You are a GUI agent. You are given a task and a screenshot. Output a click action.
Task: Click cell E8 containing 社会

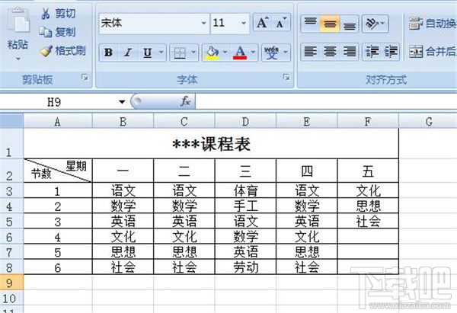[x=307, y=267]
